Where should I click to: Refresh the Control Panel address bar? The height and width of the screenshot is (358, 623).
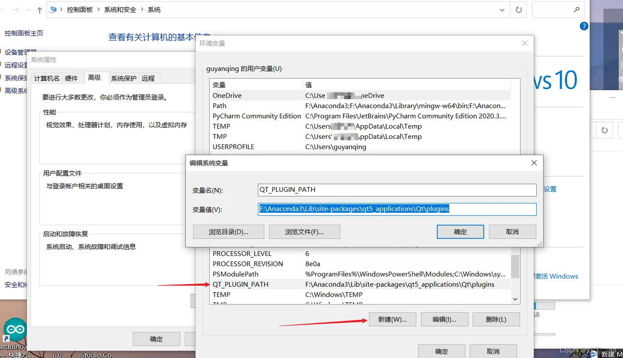518,10
